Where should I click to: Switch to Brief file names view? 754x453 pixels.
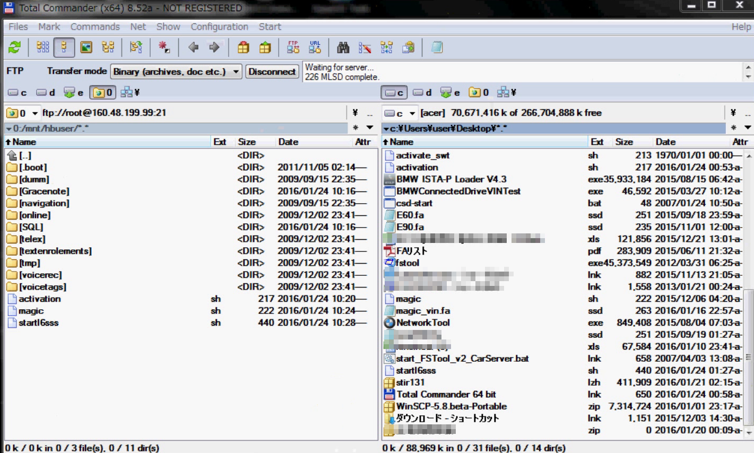[43, 48]
